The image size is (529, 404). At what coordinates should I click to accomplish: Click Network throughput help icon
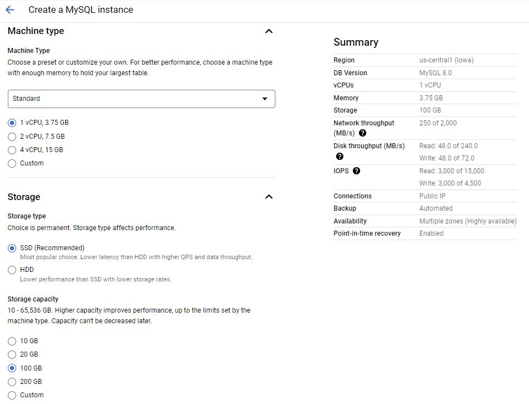[362, 133]
